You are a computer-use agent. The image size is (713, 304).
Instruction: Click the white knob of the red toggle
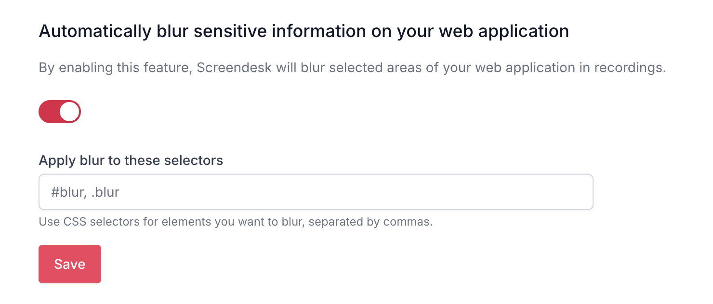pos(69,112)
